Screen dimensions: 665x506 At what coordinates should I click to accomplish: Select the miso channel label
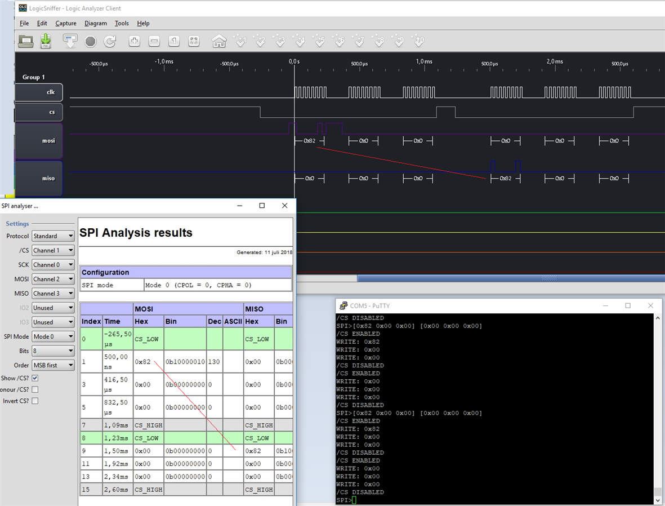38,178
